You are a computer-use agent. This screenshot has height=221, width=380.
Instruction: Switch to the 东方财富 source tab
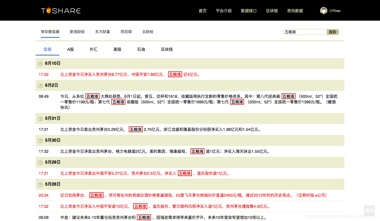pyautogui.click(x=103, y=32)
